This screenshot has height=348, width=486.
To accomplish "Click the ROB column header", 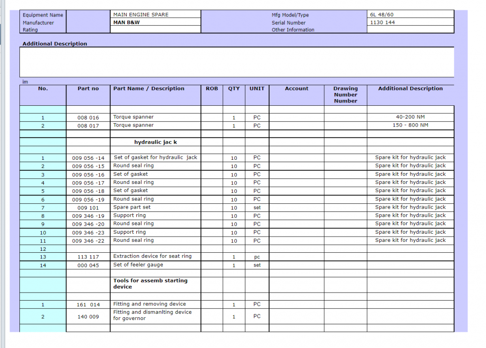I will (x=212, y=89).
